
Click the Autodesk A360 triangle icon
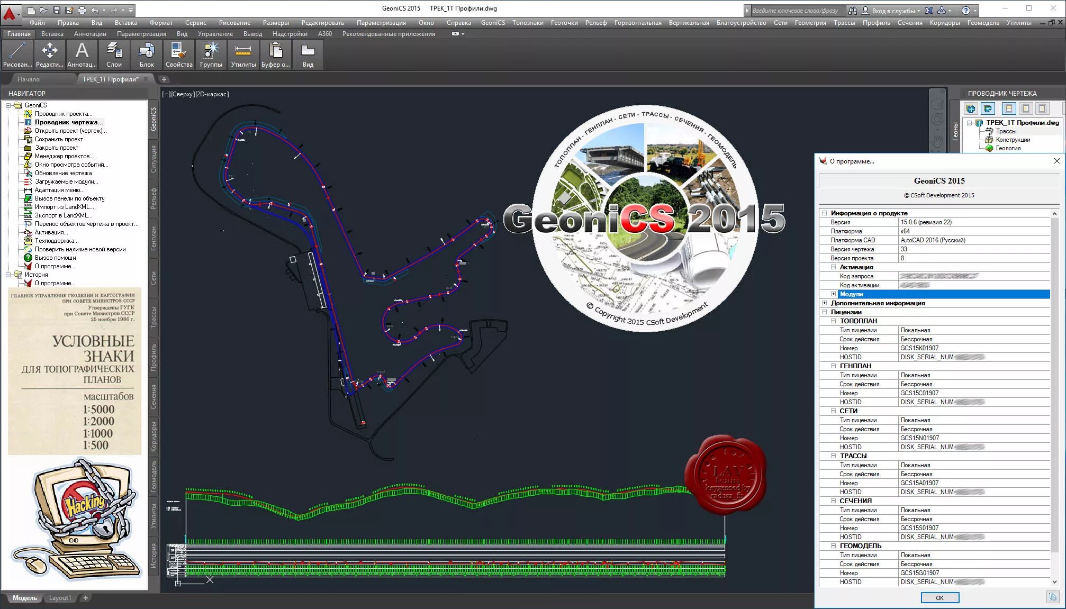(x=942, y=11)
